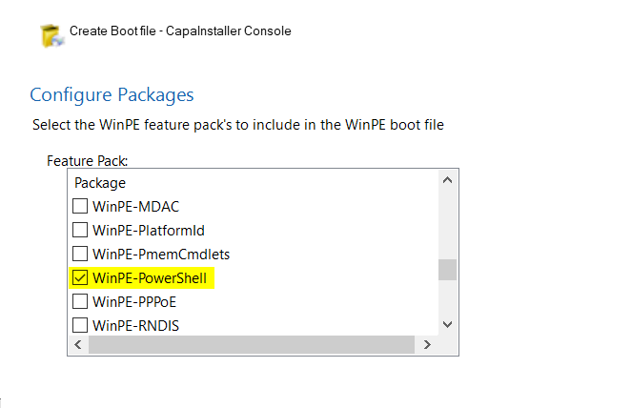
Task: Select the WinPE-MDAC row label
Action: [x=136, y=207]
